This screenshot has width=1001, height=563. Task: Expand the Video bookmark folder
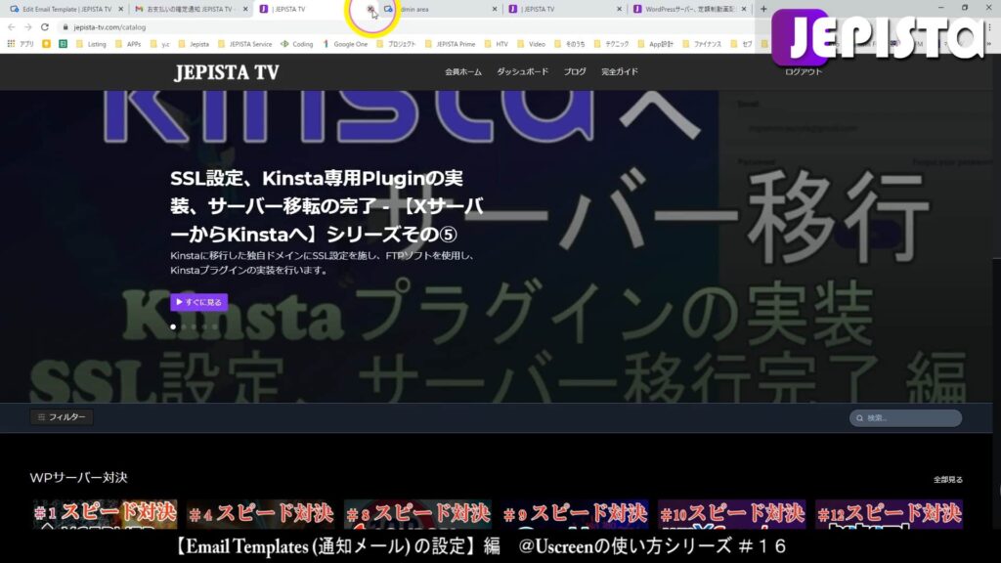[531, 44]
